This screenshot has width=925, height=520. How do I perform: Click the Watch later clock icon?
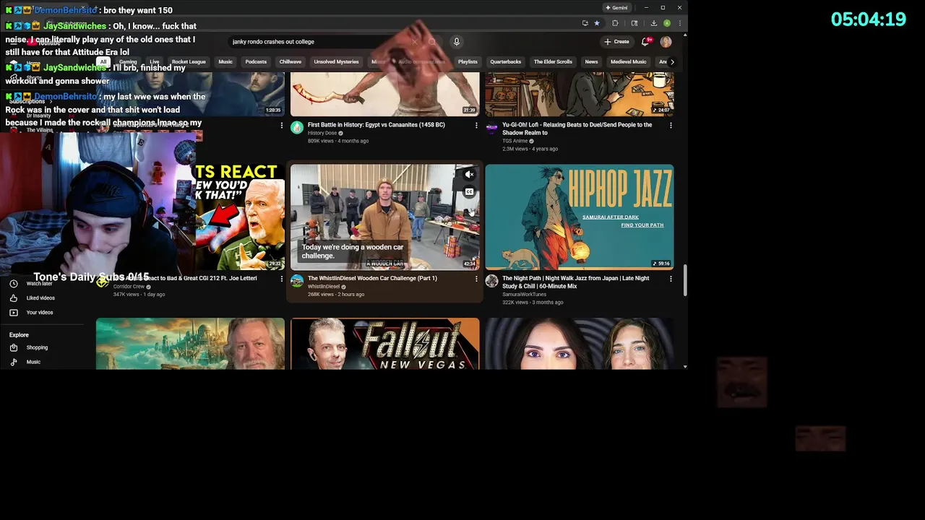(x=14, y=284)
